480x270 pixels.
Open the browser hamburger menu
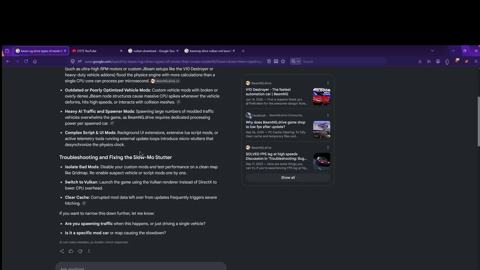click(476, 61)
